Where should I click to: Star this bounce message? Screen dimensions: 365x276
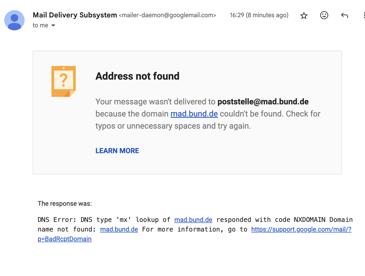click(304, 16)
